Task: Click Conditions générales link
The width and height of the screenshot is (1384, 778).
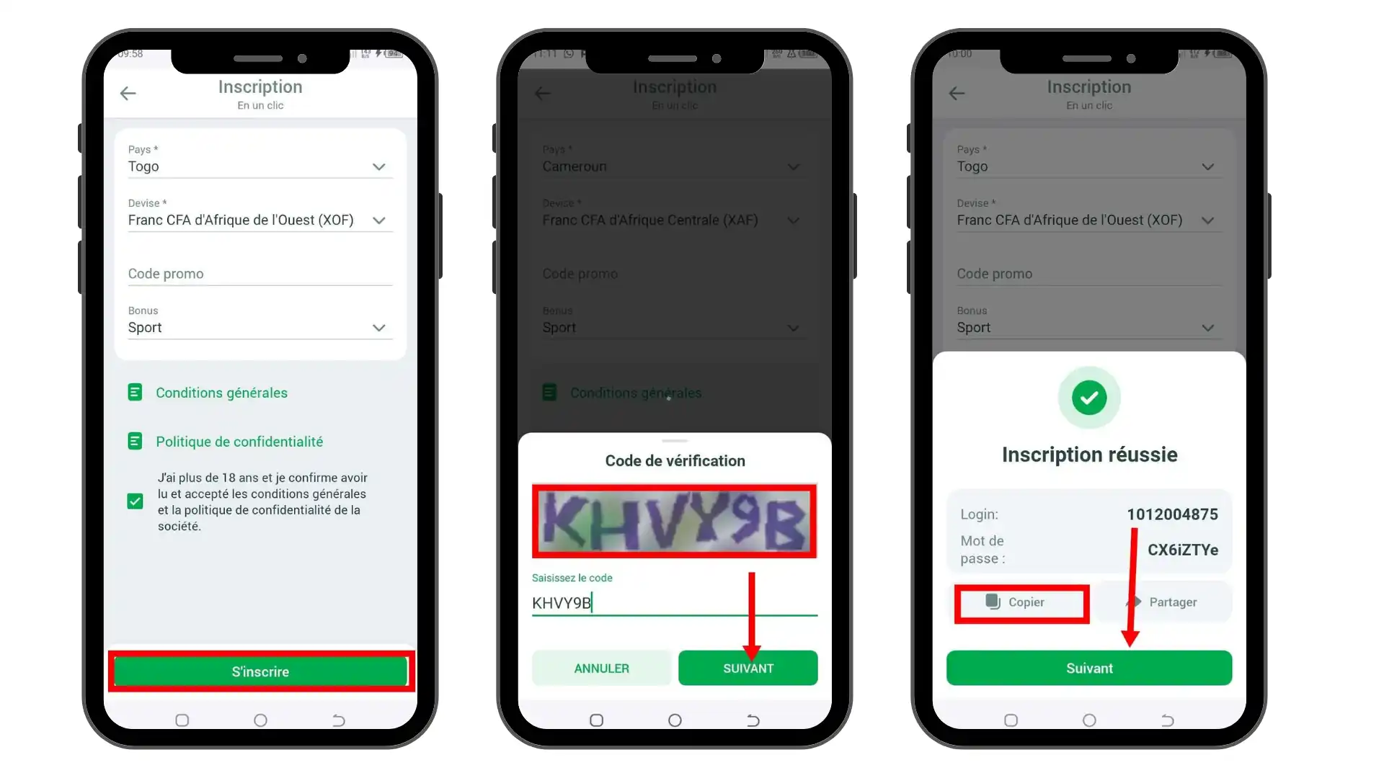Action: (x=221, y=393)
